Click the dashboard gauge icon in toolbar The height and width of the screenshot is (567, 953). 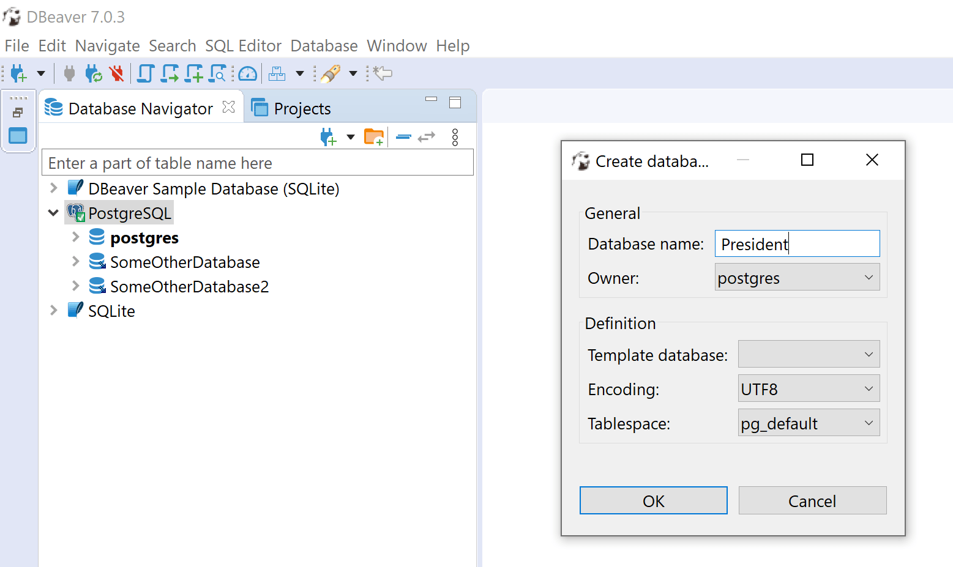coord(247,74)
